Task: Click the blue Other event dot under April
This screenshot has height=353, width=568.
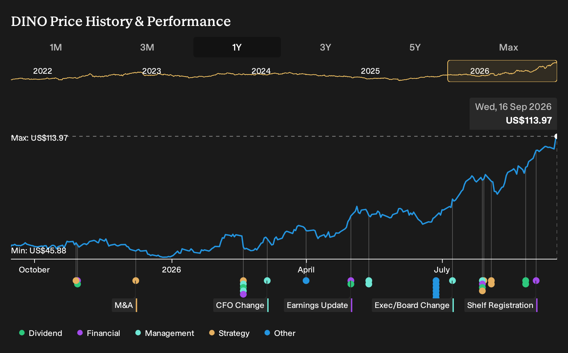Action: 306,281
